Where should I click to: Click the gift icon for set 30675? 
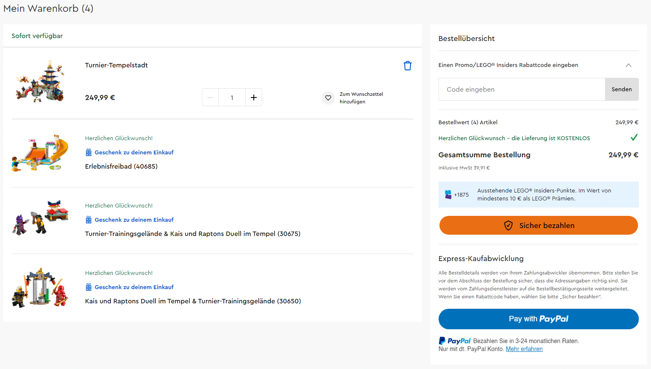[89, 220]
